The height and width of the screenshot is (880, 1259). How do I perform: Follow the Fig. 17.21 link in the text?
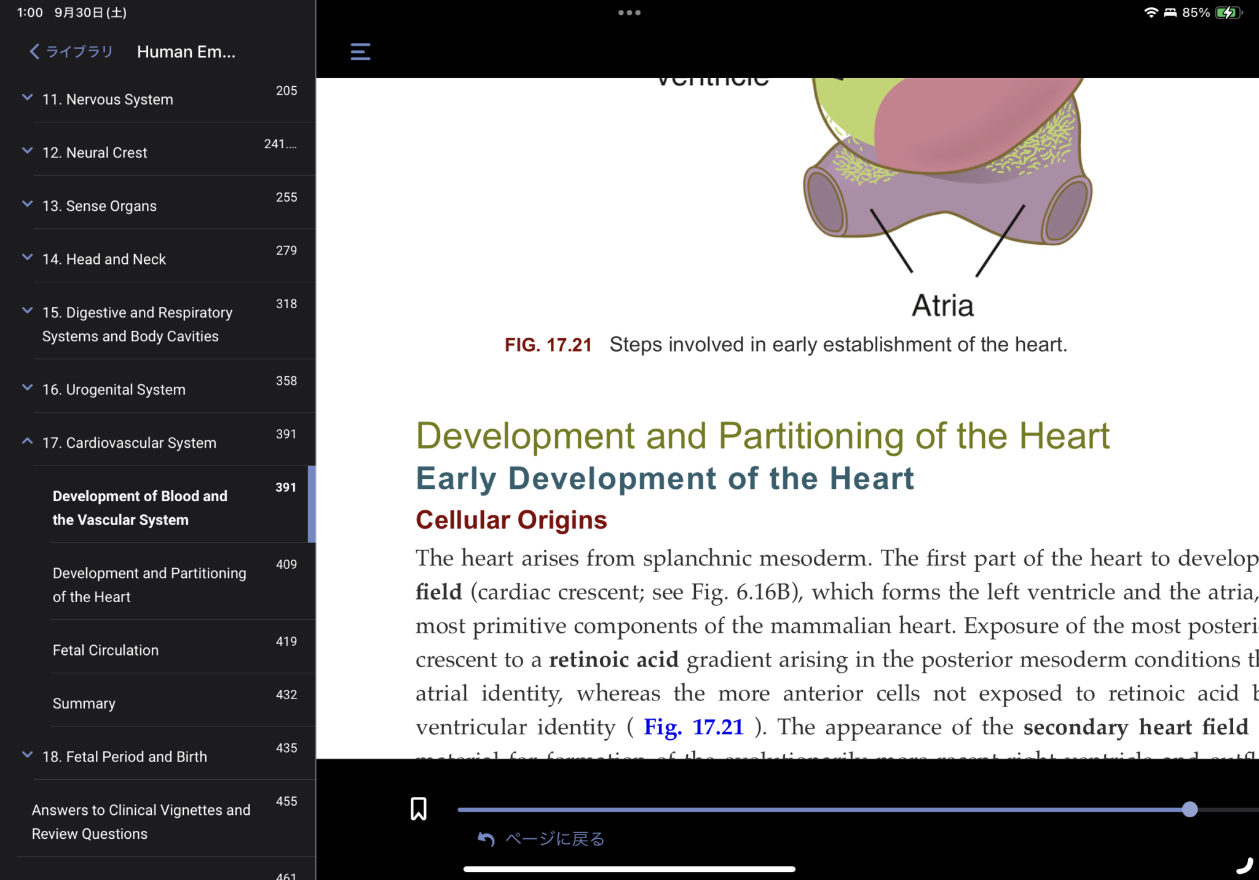(x=693, y=727)
